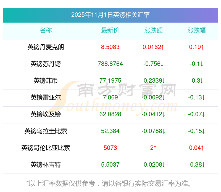This screenshot has width=221, height=192.
Task: Click the percentage -0.13↓
Action: click(x=196, y=98)
